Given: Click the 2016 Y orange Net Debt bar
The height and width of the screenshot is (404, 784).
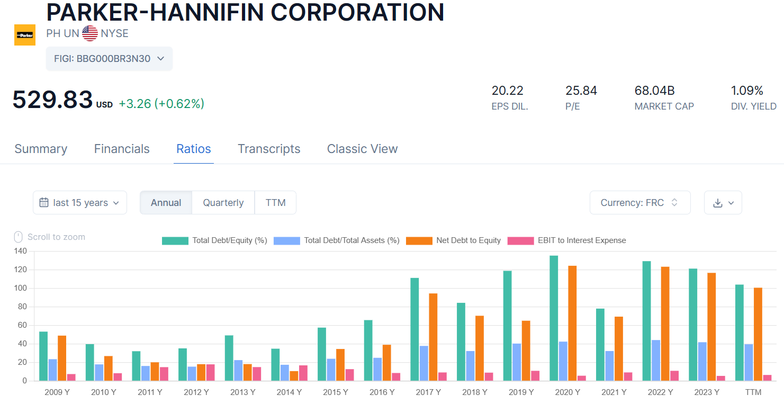Looking at the screenshot, I should (x=387, y=363).
